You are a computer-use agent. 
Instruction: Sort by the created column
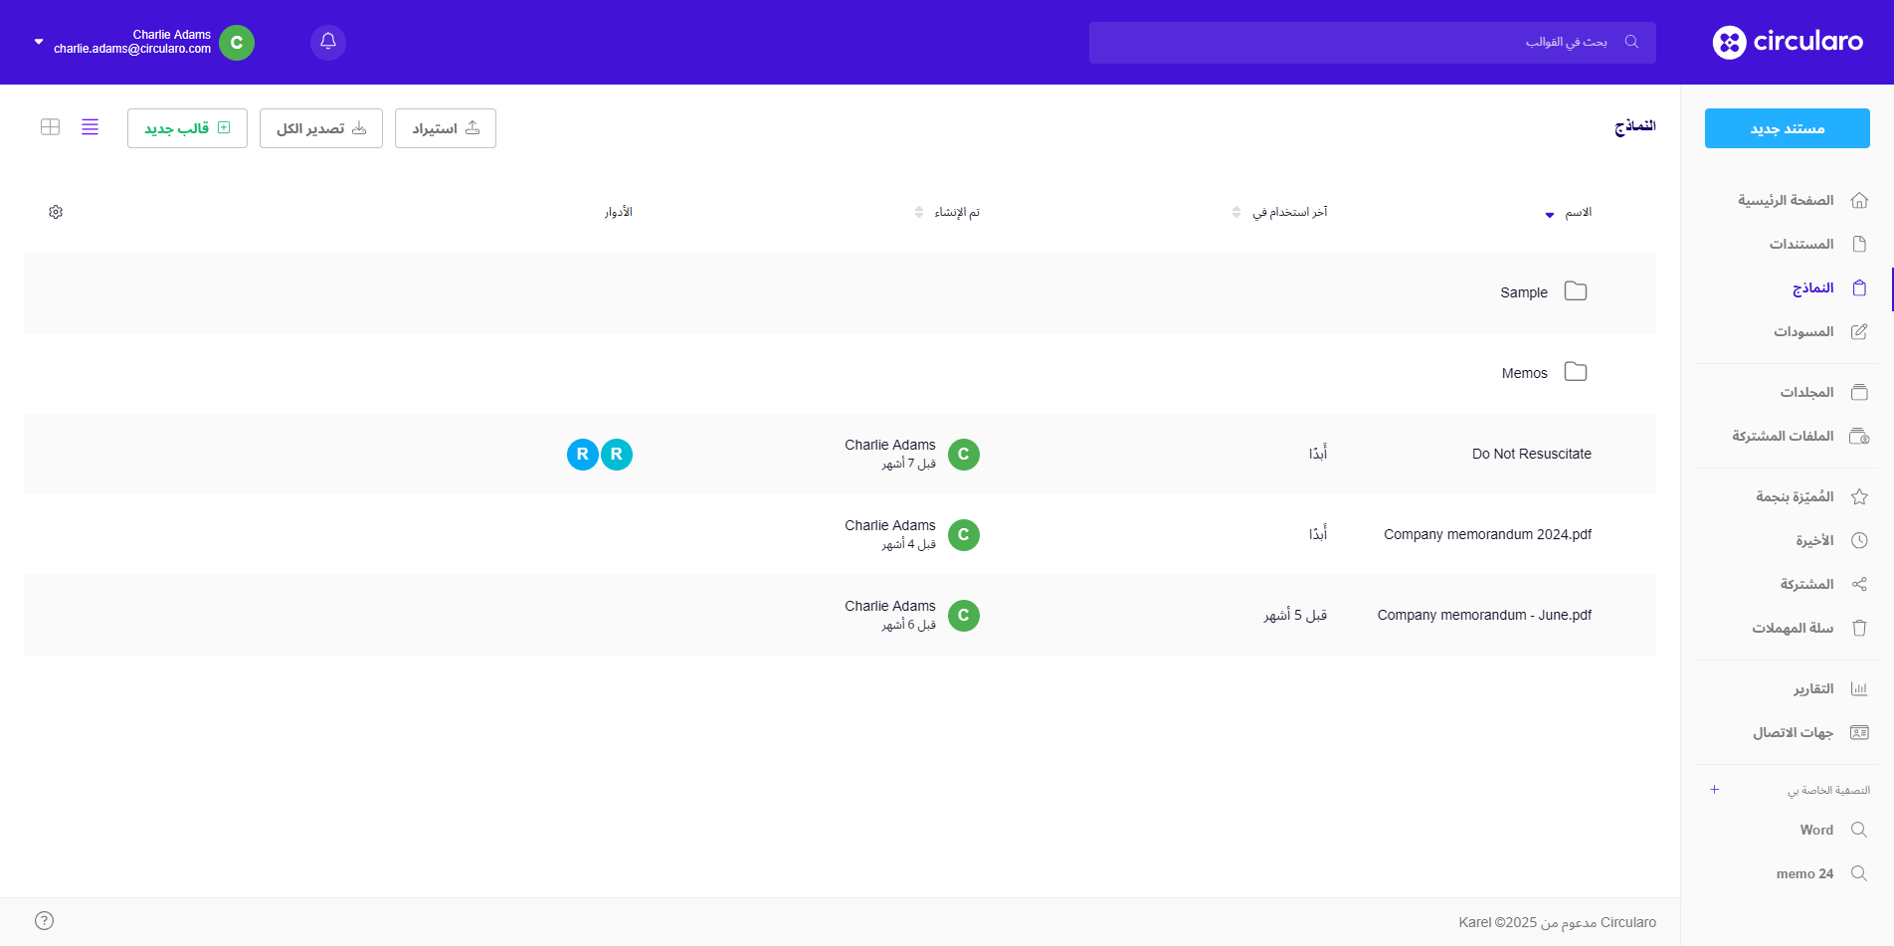(x=919, y=212)
